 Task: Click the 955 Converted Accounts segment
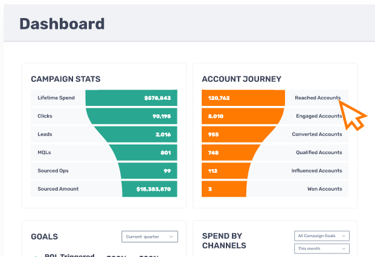coord(239,134)
